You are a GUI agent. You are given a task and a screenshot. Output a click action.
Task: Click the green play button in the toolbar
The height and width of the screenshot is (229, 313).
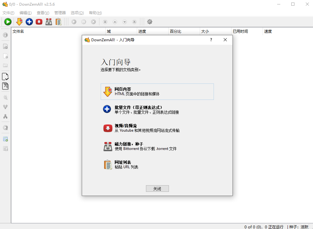(x=8, y=22)
